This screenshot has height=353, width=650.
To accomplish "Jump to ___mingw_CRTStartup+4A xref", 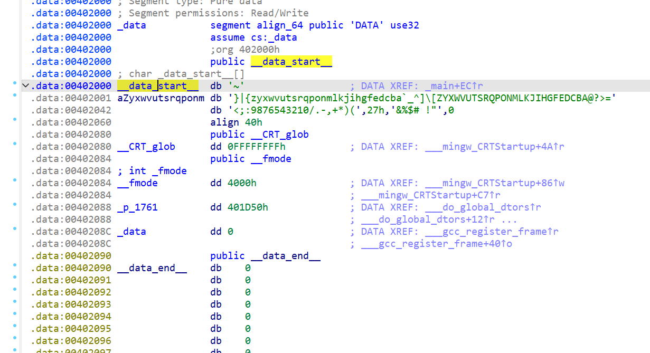I will [x=494, y=147].
